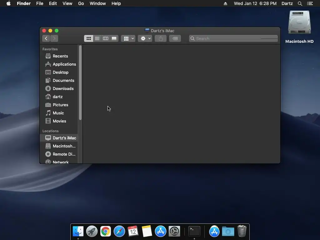Open the gear Action menu dropdown

click(x=145, y=38)
